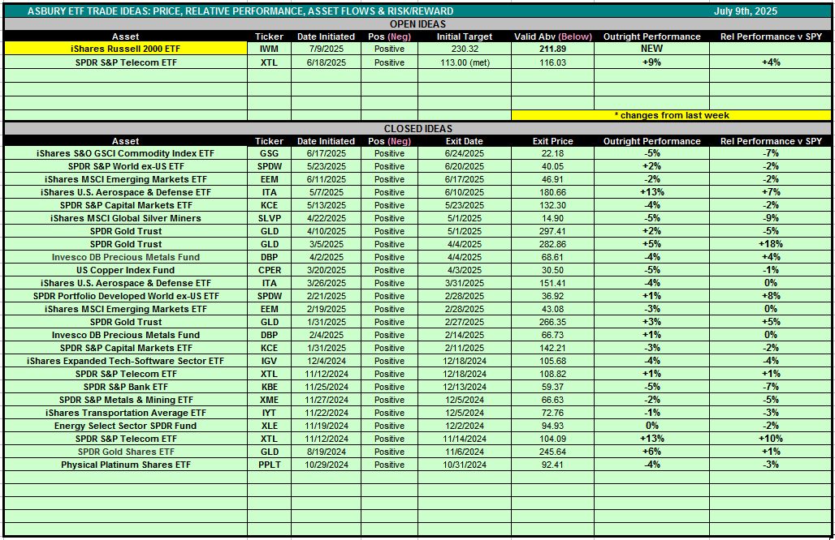Click the 113.00 (met) target cell
Viewport: 835px width, 540px height.
(464, 62)
